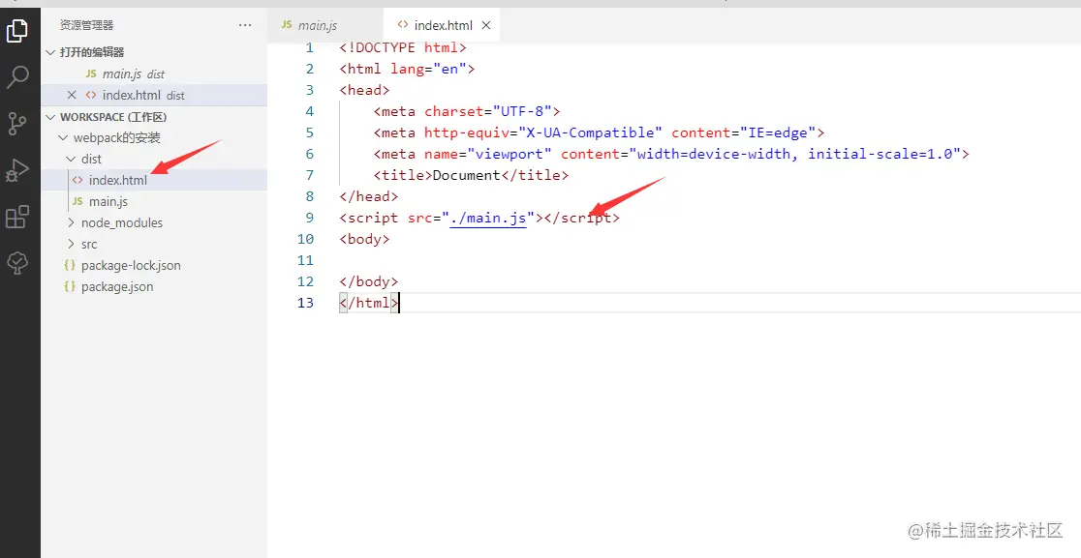Click line number 9 in gutter

pyautogui.click(x=310, y=218)
